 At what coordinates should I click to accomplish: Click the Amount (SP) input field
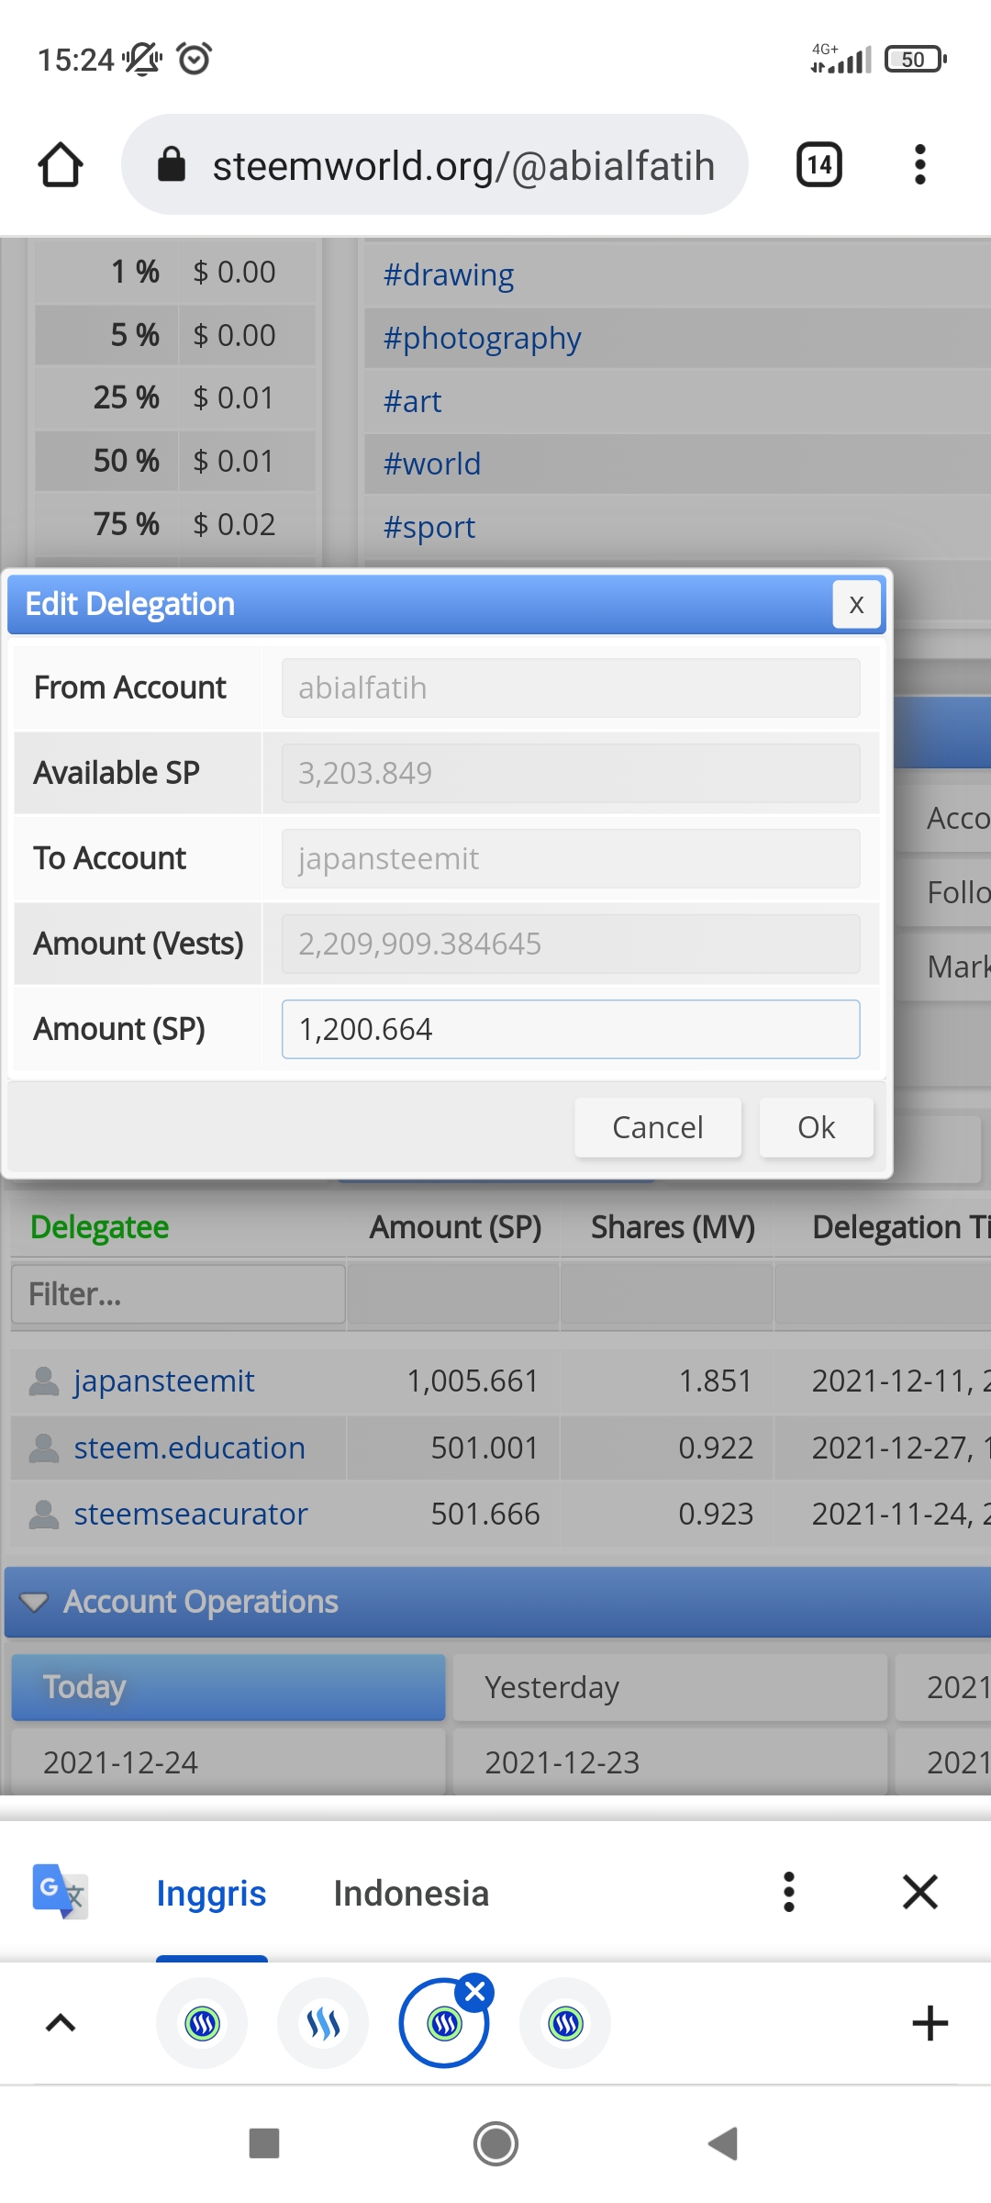click(571, 1029)
